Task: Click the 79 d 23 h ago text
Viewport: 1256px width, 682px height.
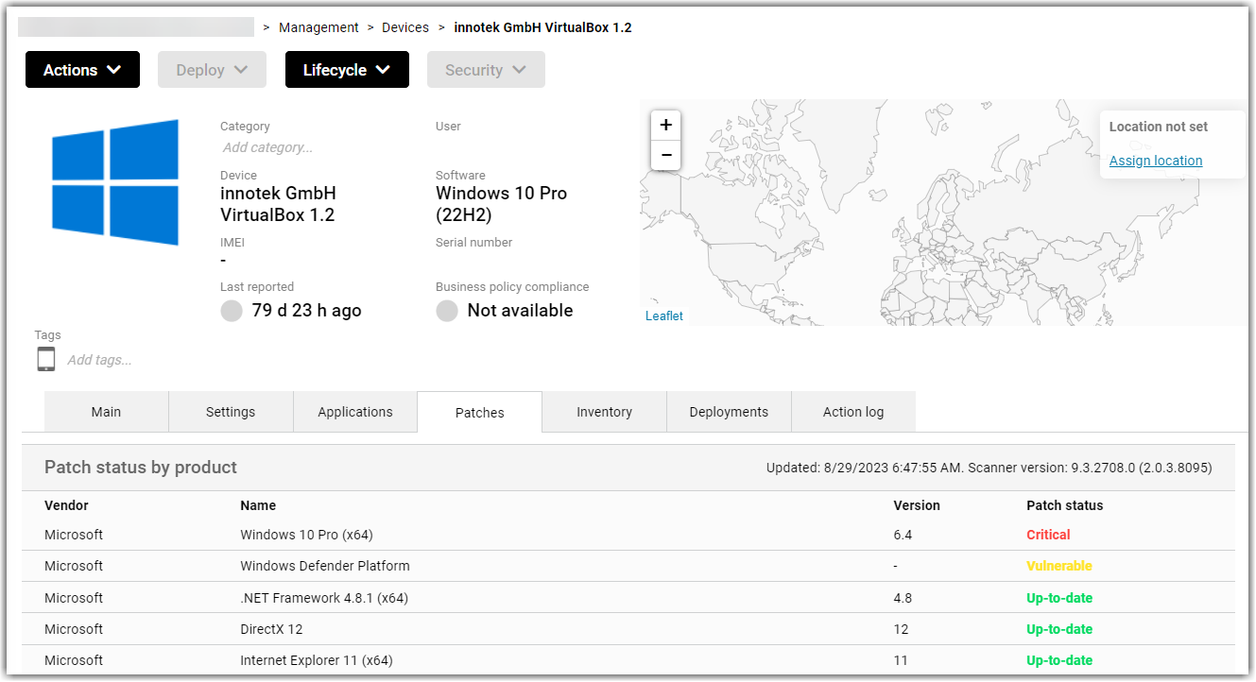Action: (306, 311)
